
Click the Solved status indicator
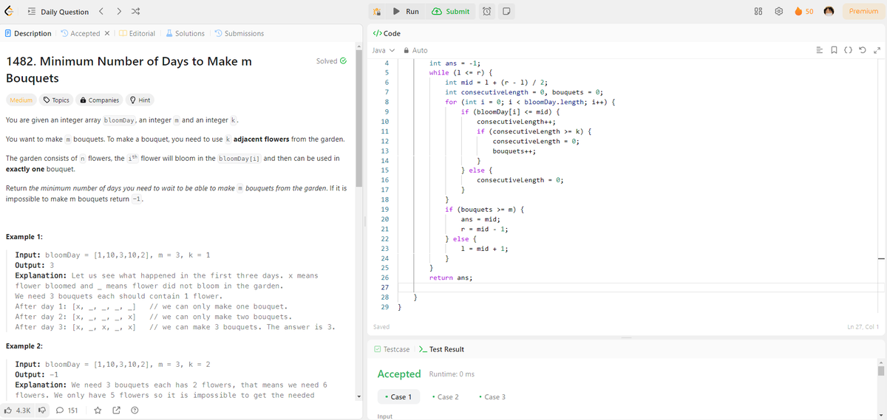click(x=331, y=61)
